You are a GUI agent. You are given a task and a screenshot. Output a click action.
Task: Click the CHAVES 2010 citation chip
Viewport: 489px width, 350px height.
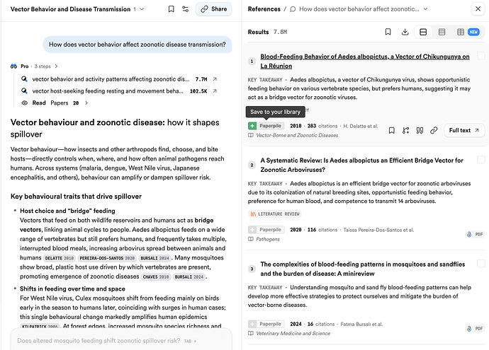[x=156, y=276]
